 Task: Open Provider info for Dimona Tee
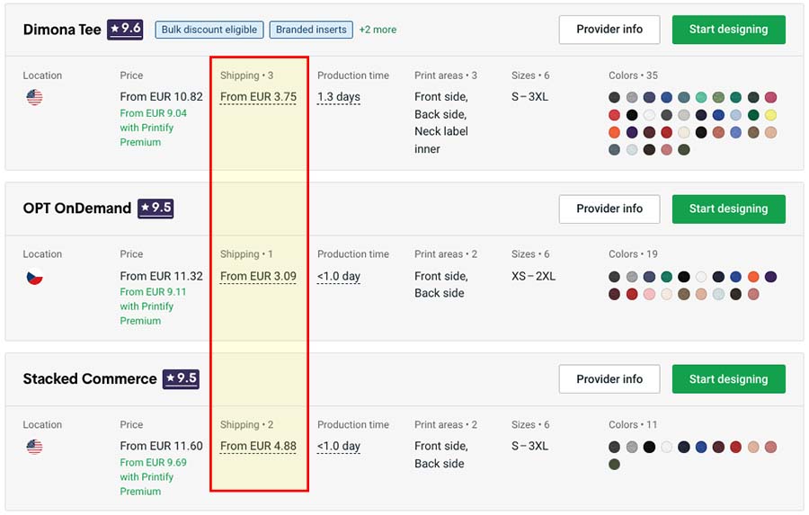[x=609, y=30]
